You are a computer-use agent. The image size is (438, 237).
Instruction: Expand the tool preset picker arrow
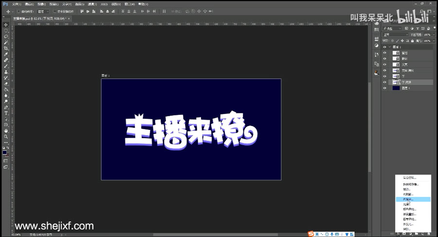(x=13, y=12)
